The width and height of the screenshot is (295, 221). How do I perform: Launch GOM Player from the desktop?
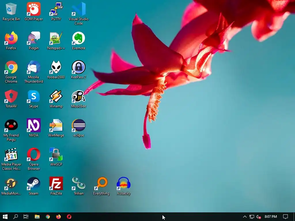(x=33, y=12)
